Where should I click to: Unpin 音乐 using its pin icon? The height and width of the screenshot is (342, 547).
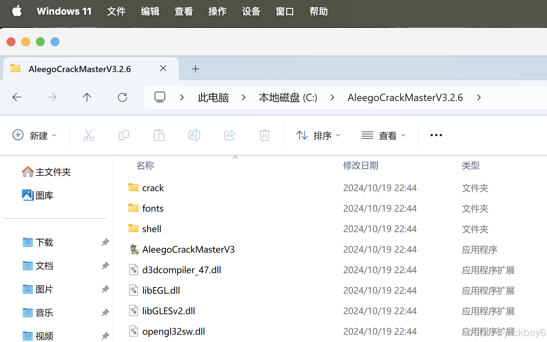click(105, 313)
